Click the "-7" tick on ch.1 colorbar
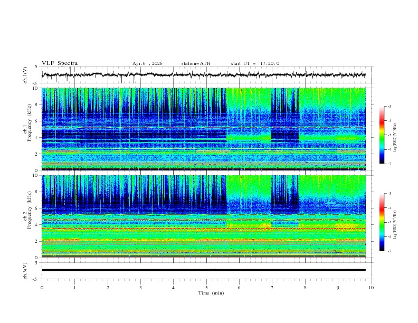This screenshot has height=323, width=418. [x=389, y=164]
